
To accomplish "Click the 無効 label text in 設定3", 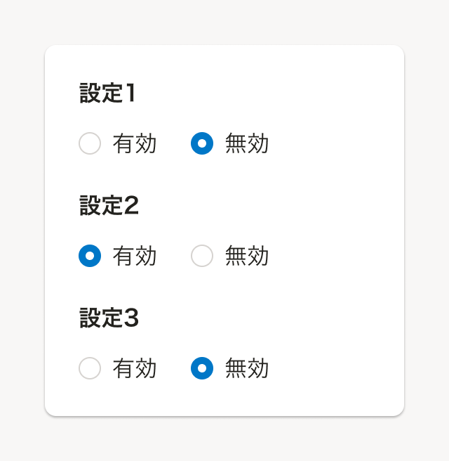I will 247,368.
